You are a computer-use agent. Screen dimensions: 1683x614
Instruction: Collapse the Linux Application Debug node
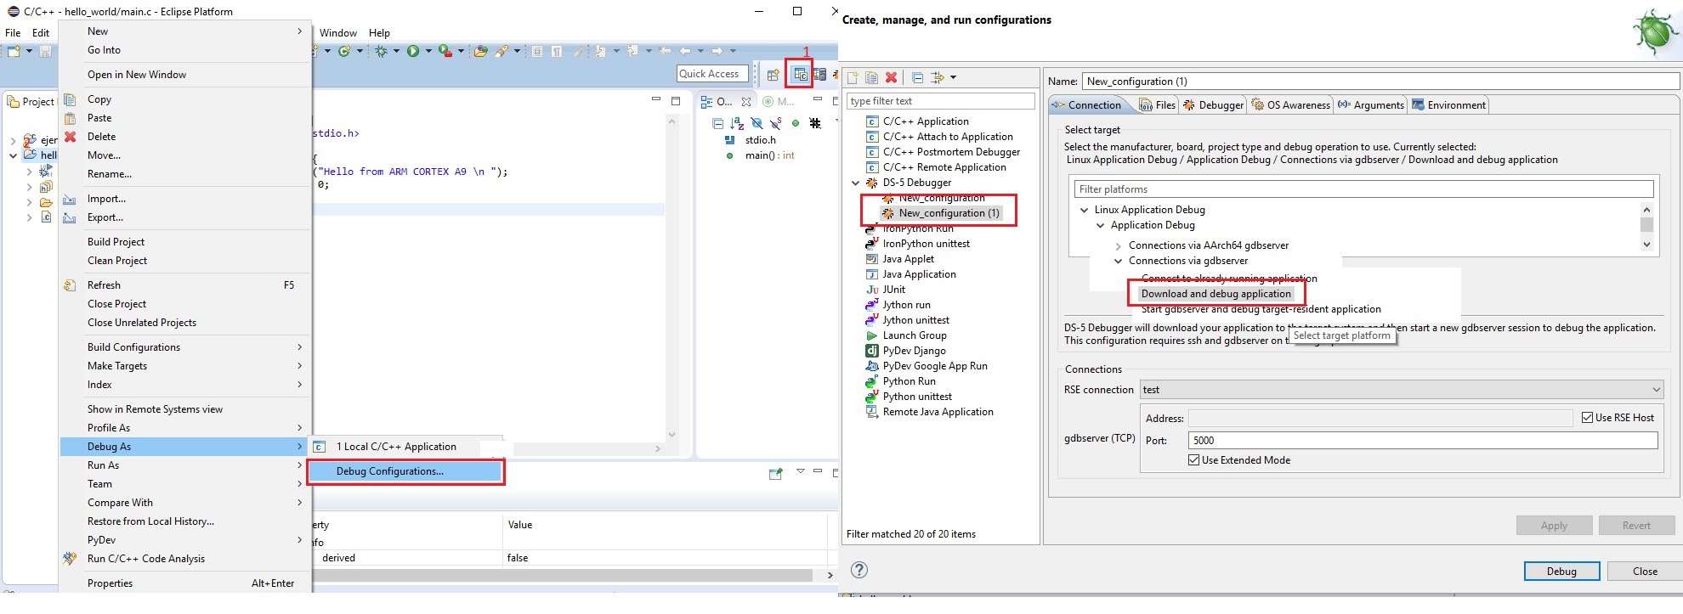[x=1084, y=210]
